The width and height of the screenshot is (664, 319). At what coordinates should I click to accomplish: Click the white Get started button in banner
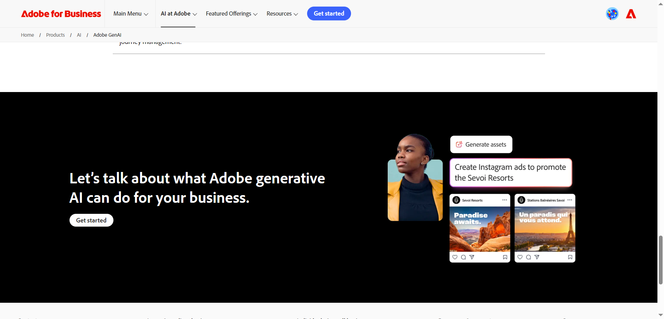(91, 220)
